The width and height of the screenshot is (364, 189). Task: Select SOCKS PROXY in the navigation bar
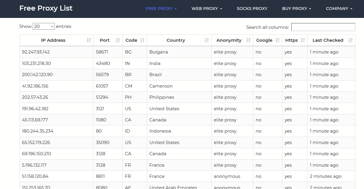(252, 9)
